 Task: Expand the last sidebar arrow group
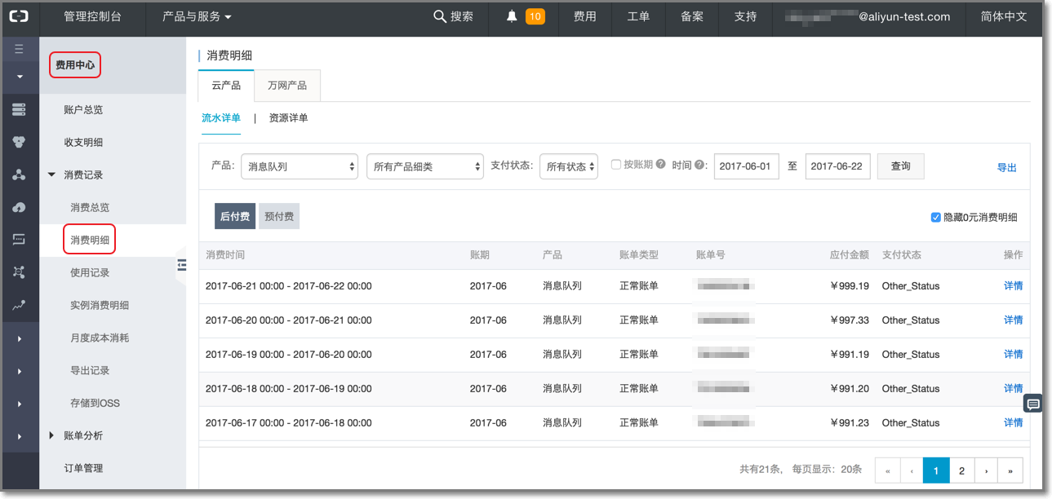click(x=19, y=435)
